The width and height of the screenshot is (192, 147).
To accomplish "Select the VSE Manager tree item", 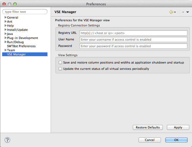I will (x=16, y=54).
